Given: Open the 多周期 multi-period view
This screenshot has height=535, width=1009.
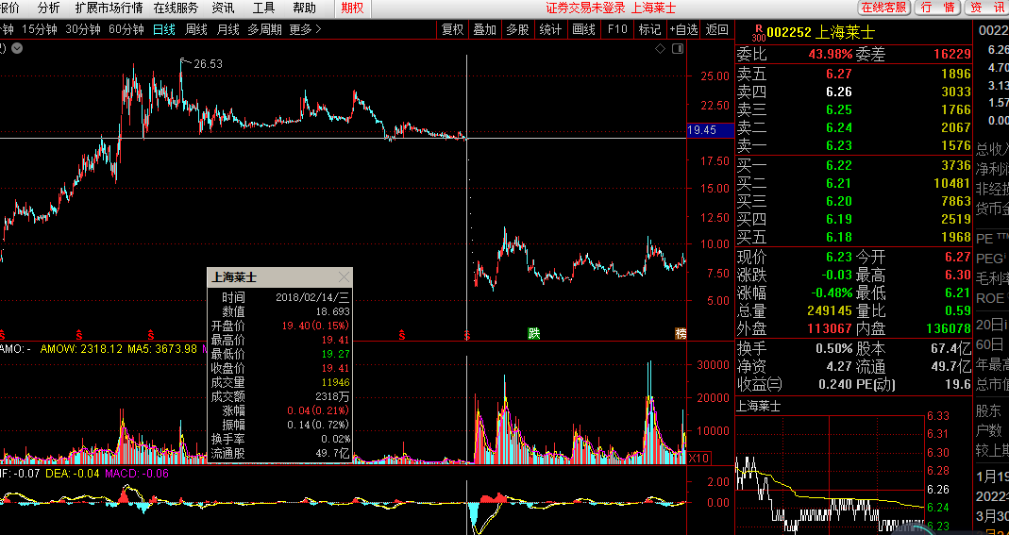Looking at the screenshot, I should coord(264,29).
